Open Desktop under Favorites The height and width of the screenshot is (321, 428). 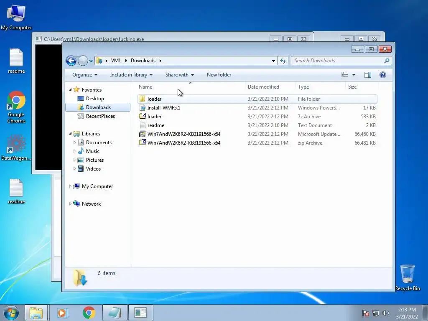click(95, 99)
